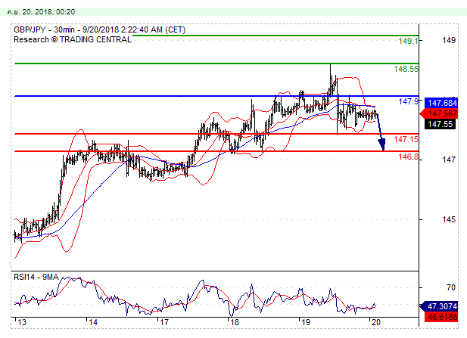Click the 145 price axis label
The image size is (467, 338).
tap(449, 219)
